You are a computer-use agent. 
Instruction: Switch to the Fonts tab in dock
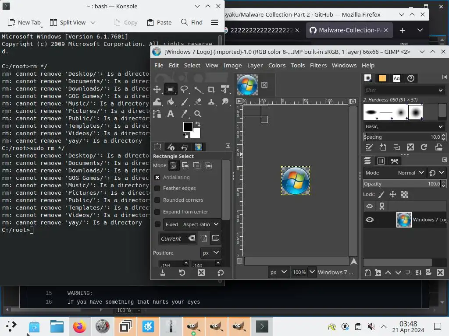pos(396,78)
